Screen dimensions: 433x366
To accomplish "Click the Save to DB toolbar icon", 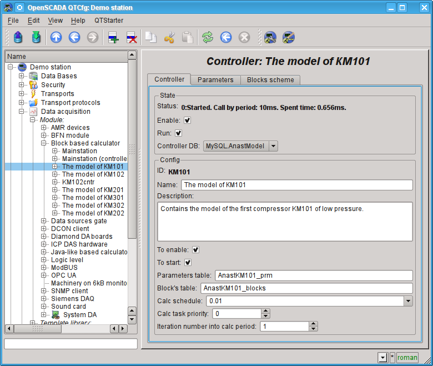I will tap(36, 37).
